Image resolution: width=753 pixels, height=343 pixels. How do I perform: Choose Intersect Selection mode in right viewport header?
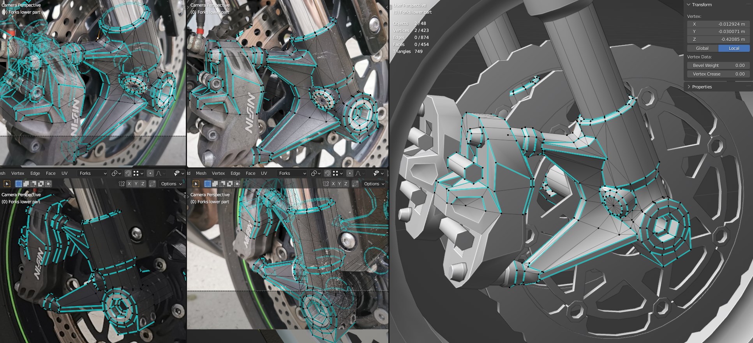(237, 184)
